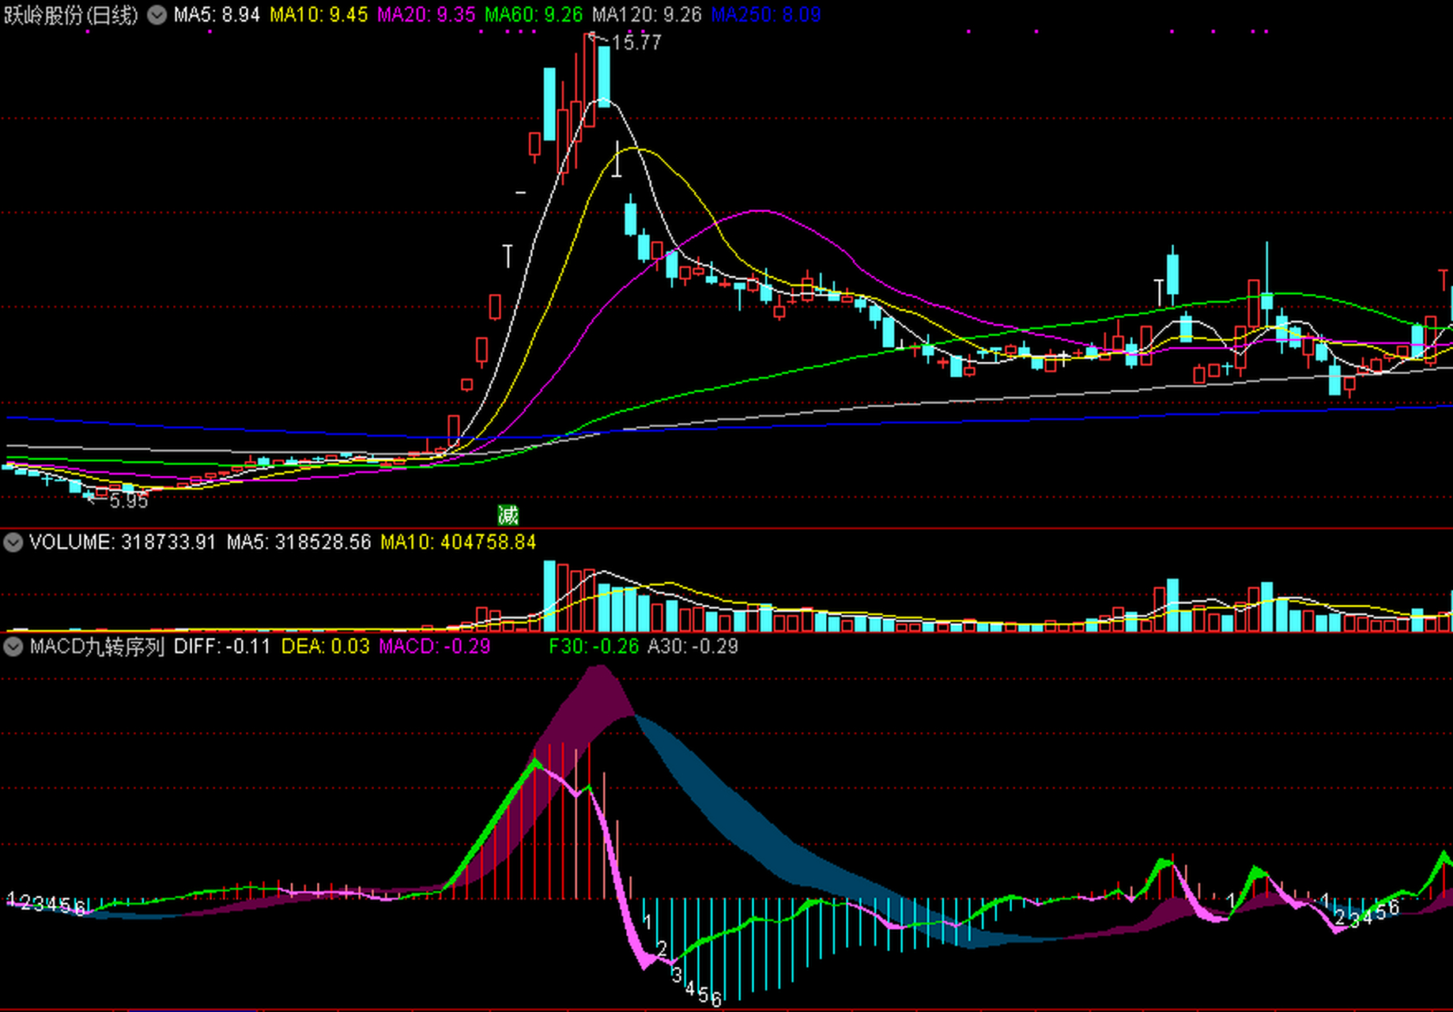Select the 减 marker on the price chart
The image size is (1453, 1012).
point(508,515)
